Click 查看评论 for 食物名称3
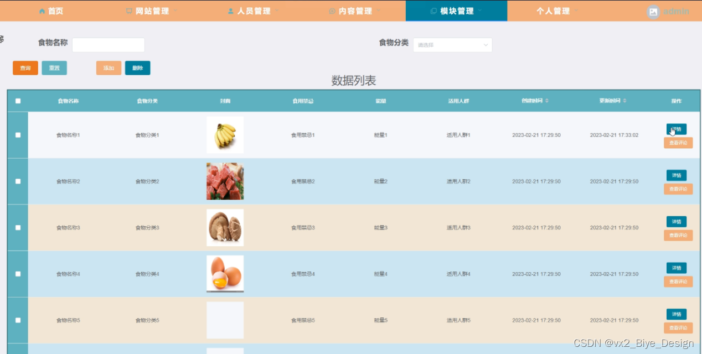The image size is (702, 354). pos(678,235)
